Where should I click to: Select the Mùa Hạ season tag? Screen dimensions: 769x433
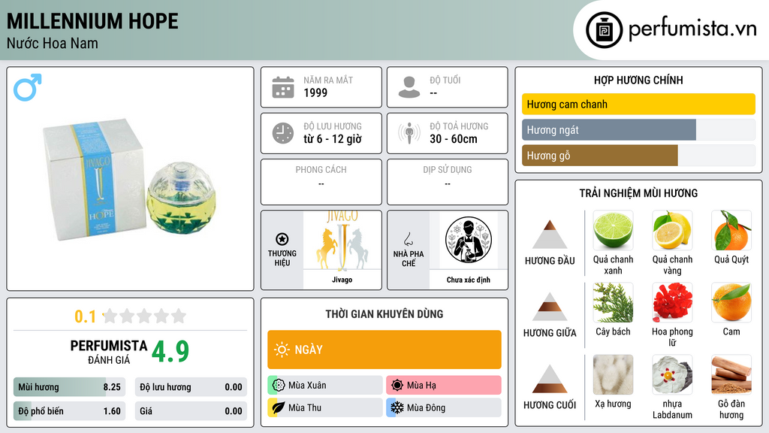pyautogui.click(x=444, y=385)
